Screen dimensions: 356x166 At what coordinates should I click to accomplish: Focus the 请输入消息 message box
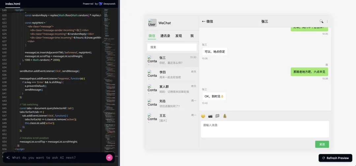tap(265, 129)
